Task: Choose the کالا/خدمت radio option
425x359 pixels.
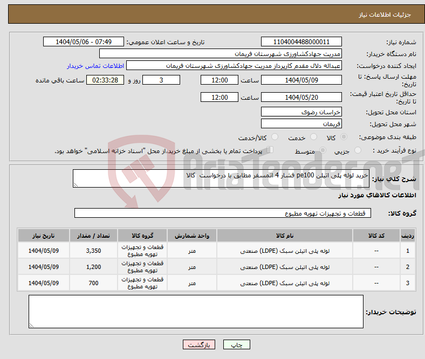Action: click(275, 138)
